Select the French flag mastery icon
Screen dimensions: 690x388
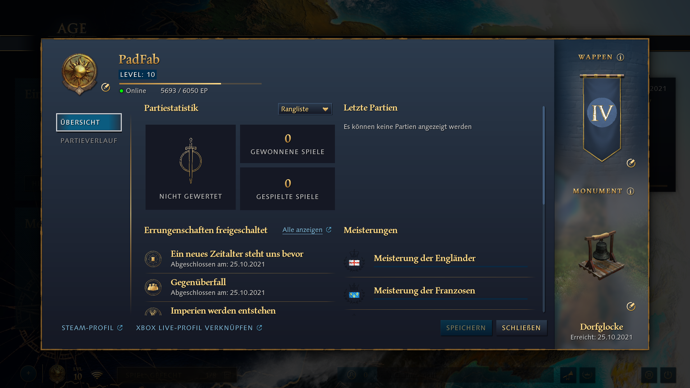click(x=354, y=293)
